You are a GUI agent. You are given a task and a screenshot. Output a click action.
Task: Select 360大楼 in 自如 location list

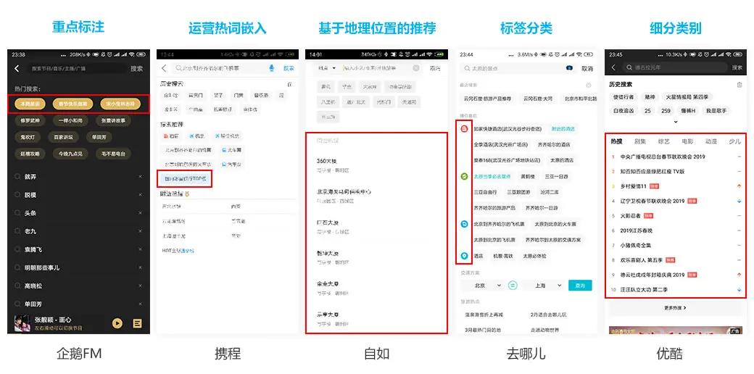[x=376, y=164]
